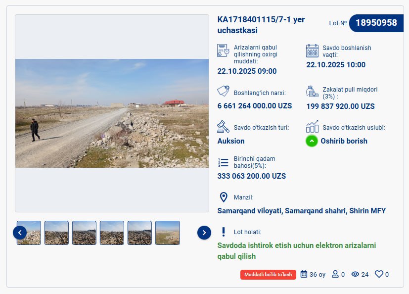Click the eye views counter icon
This screenshot has height=294, width=409.
[355, 274]
